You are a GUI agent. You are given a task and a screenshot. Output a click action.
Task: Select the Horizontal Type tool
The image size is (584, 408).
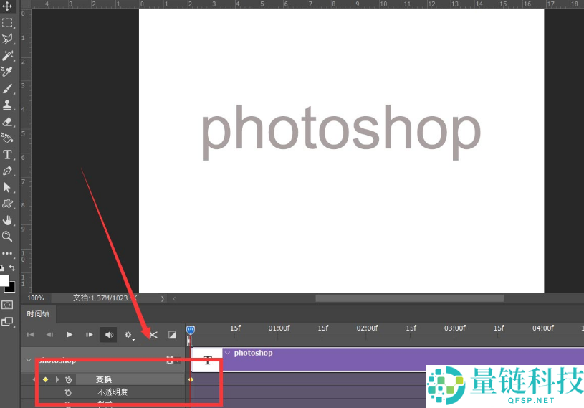(x=7, y=155)
